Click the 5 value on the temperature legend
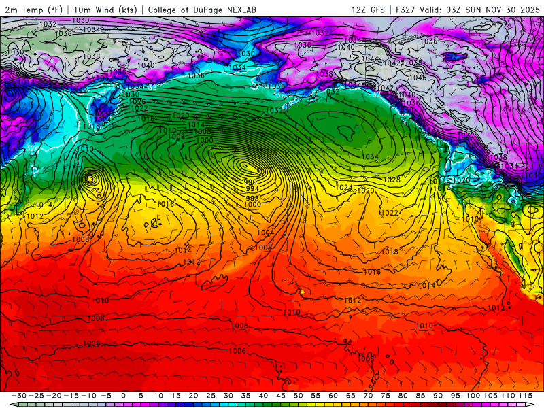Image resolution: width=544 pixels, height=408 pixels. pyautogui.click(x=141, y=396)
